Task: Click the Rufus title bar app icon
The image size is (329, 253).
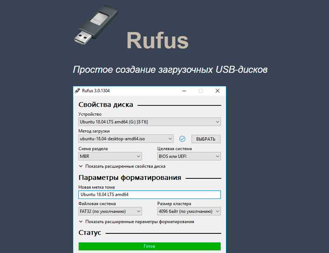Action: click(x=77, y=91)
